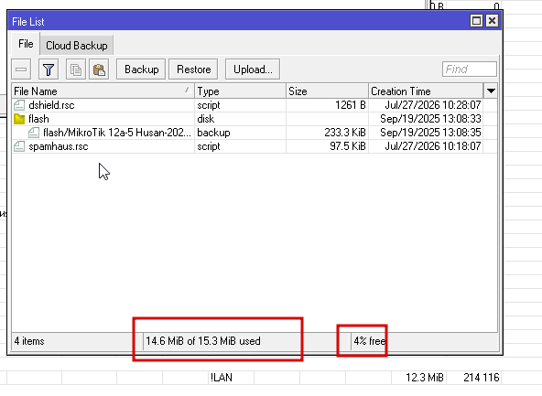Select the flash/MikroTik 12a-5 Husan backup file
The width and height of the screenshot is (542, 396).
(x=255, y=133)
